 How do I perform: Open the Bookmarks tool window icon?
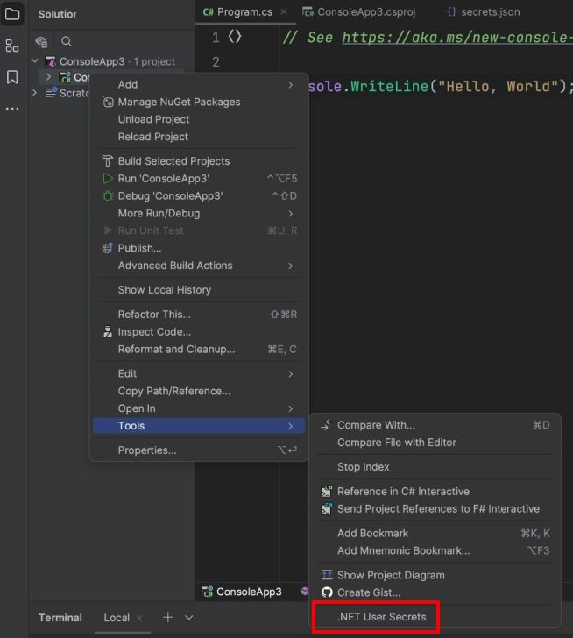pyautogui.click(x=12, y=77)
